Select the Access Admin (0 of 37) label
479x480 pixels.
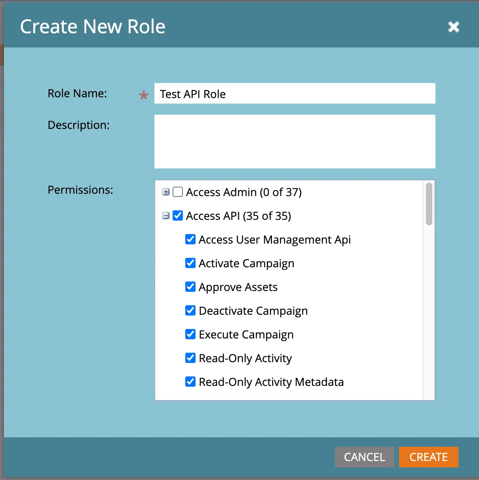243,192
